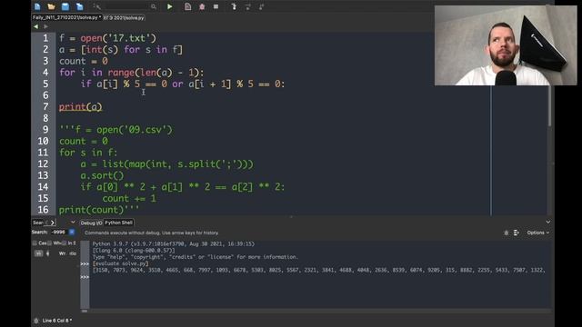Click the document-shaped debug toolbar icon
This screenshot has width=582, height=327.
click(x=188, y=6)
